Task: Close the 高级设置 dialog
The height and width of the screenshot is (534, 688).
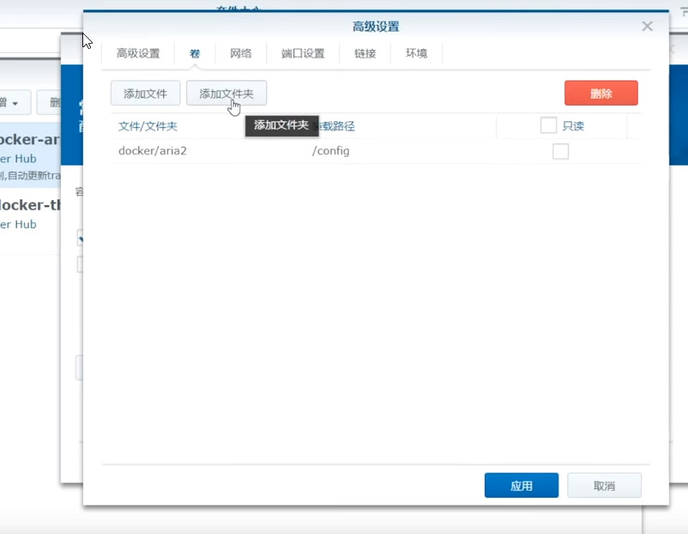Action: click(647, 26)
